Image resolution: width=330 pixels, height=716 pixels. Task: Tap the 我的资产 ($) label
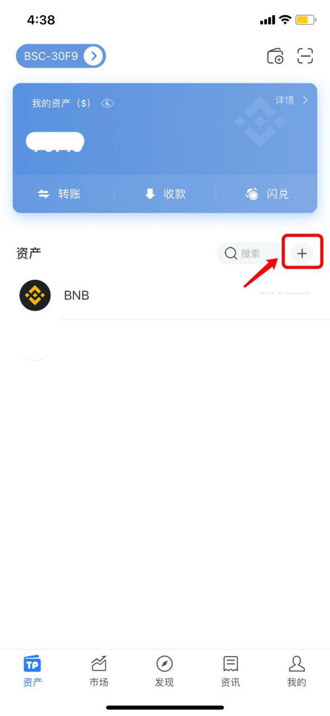61,103
